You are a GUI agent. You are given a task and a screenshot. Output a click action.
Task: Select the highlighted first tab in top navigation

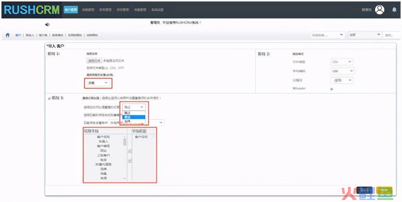click(71, 10)
